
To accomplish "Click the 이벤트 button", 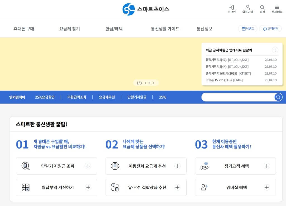I will [x=248, y=29].
